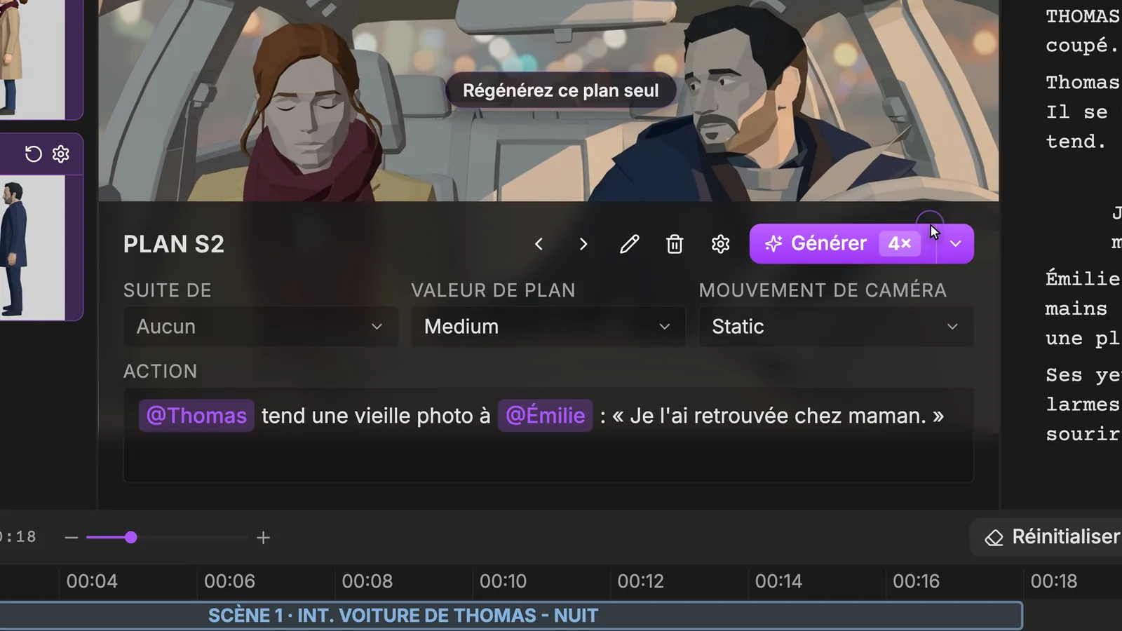1122x631 pixels.
Task: Select the character thumbnail in navy suit
Action: [x=32, y=247]
